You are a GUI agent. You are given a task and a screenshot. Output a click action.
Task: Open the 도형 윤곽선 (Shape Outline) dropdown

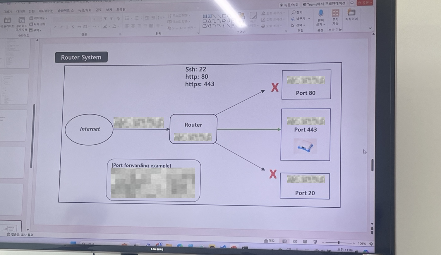pyautogui.click(x=273, y=20)
